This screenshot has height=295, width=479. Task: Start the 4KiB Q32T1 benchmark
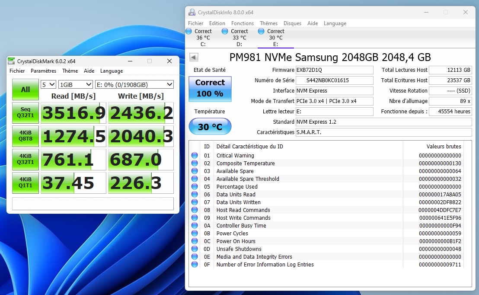click(26, 159)
